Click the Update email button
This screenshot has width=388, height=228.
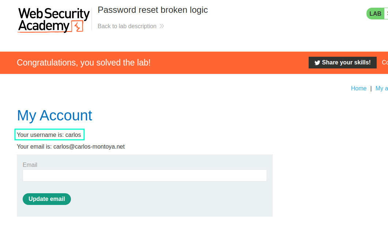coord(47,199)
